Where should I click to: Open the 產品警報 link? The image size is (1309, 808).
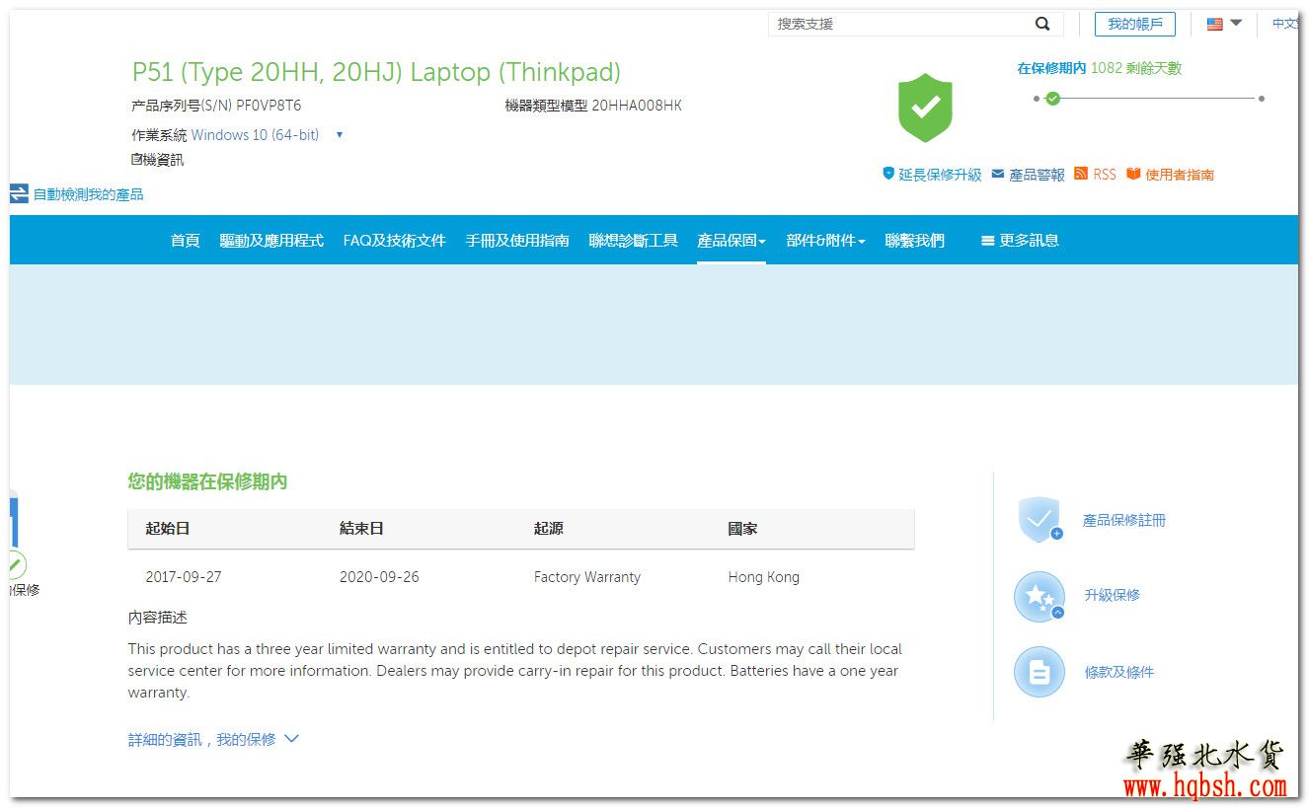[x=1037, y=175]
